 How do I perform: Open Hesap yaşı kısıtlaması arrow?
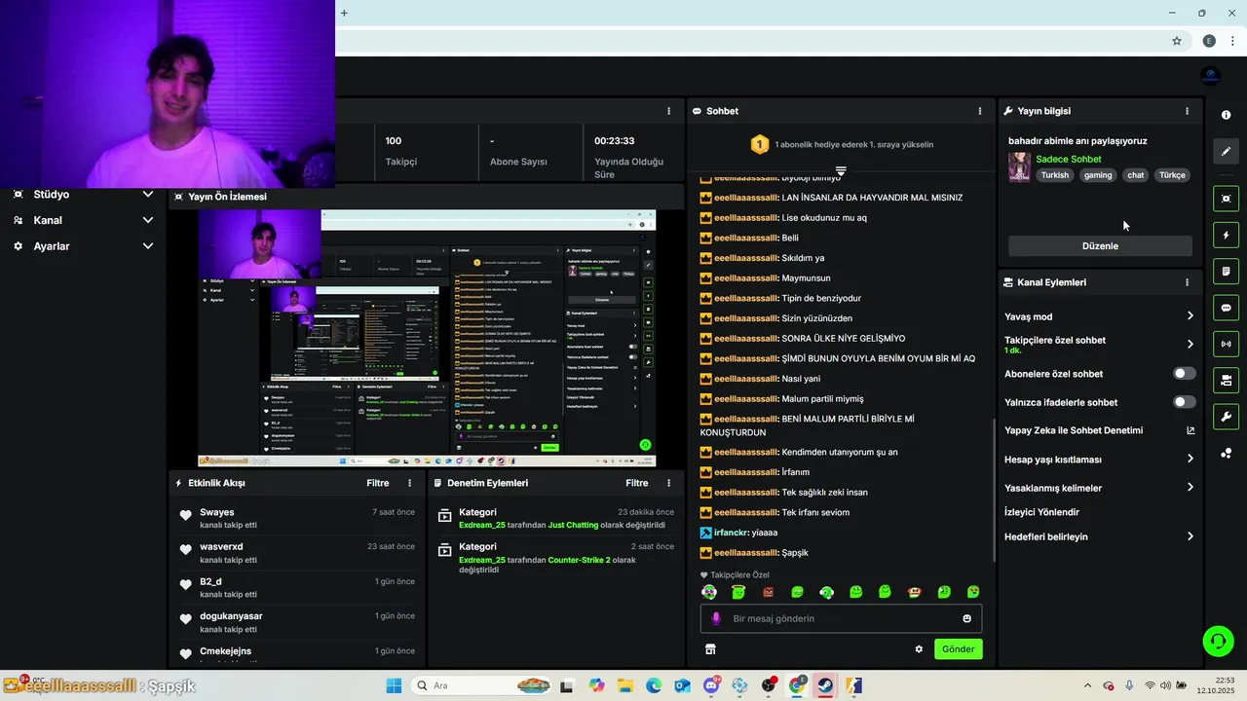pyautogui.click(x=1190, y=460)
